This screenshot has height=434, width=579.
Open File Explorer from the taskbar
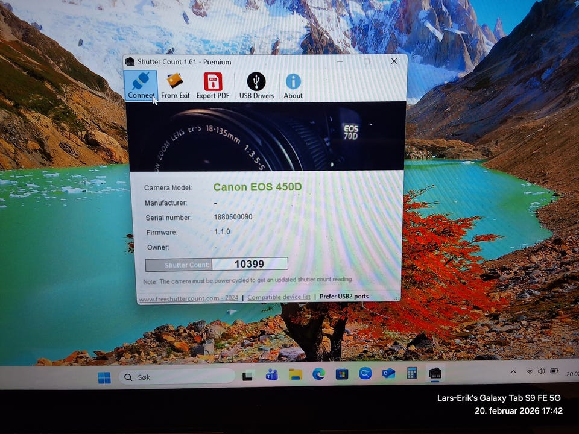pyautogui.click(x=296, y=374)
